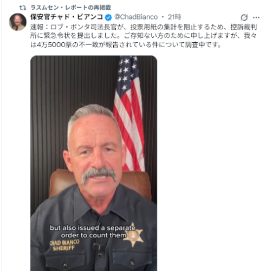Click the 'but also issued a separate' caption

(93, 228)
